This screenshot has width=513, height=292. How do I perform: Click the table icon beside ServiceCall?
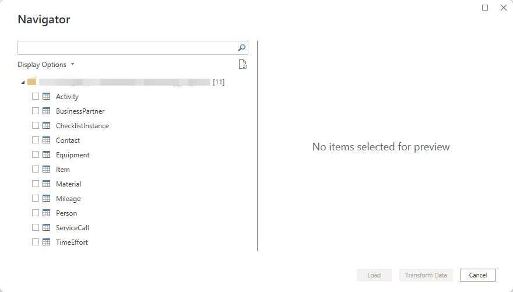tap(47, 227)
